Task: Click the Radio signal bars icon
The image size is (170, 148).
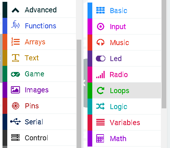Action: (100, 75)
